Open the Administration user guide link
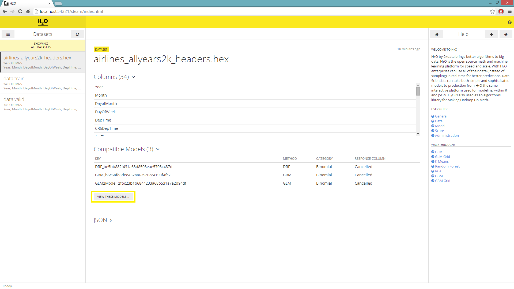This screenshot has height=289, width=514. pyautogui.click(x=447, y=136)
